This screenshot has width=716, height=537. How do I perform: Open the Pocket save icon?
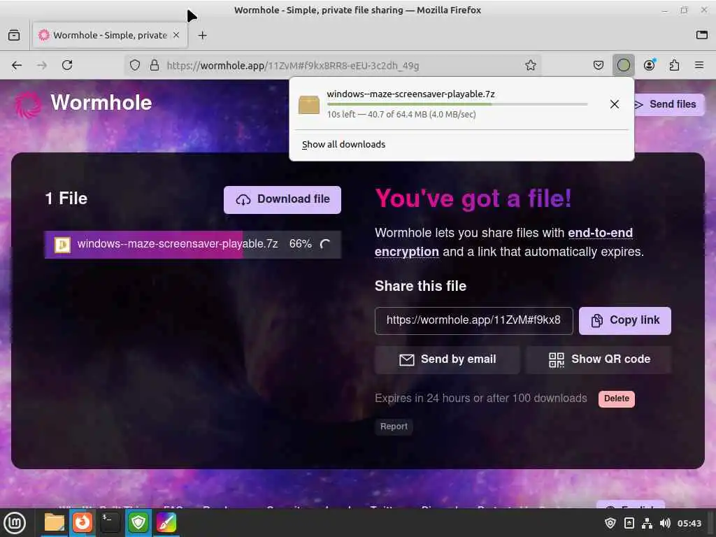(599, 65)
